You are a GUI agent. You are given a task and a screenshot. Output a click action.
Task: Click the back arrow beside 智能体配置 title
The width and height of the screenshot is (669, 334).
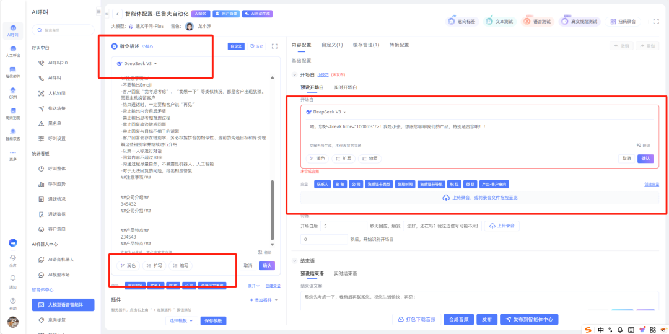[117, 13]
